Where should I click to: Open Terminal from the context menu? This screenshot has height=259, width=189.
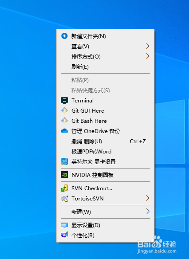pos(105,100)
